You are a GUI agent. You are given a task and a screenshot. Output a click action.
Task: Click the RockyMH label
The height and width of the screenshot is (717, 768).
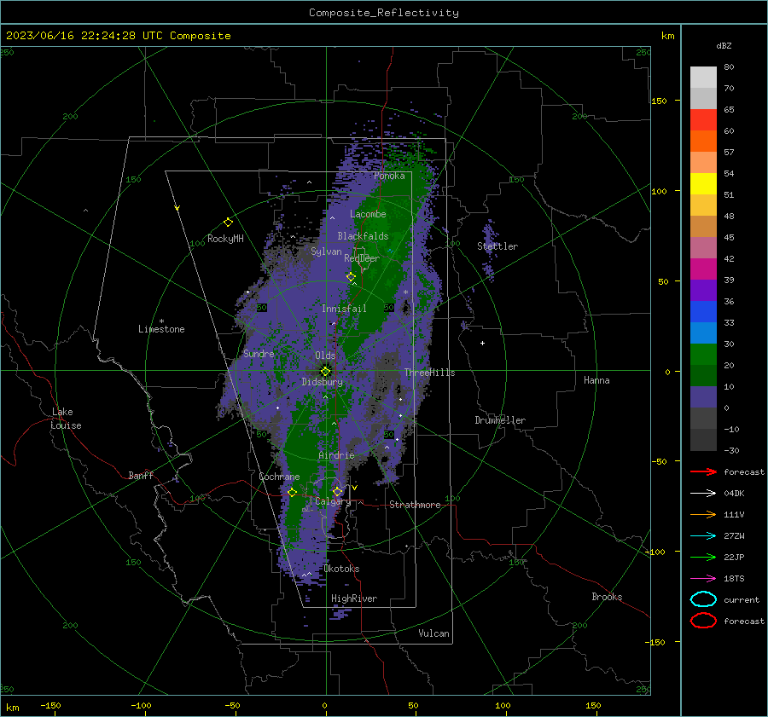point(225,239)
